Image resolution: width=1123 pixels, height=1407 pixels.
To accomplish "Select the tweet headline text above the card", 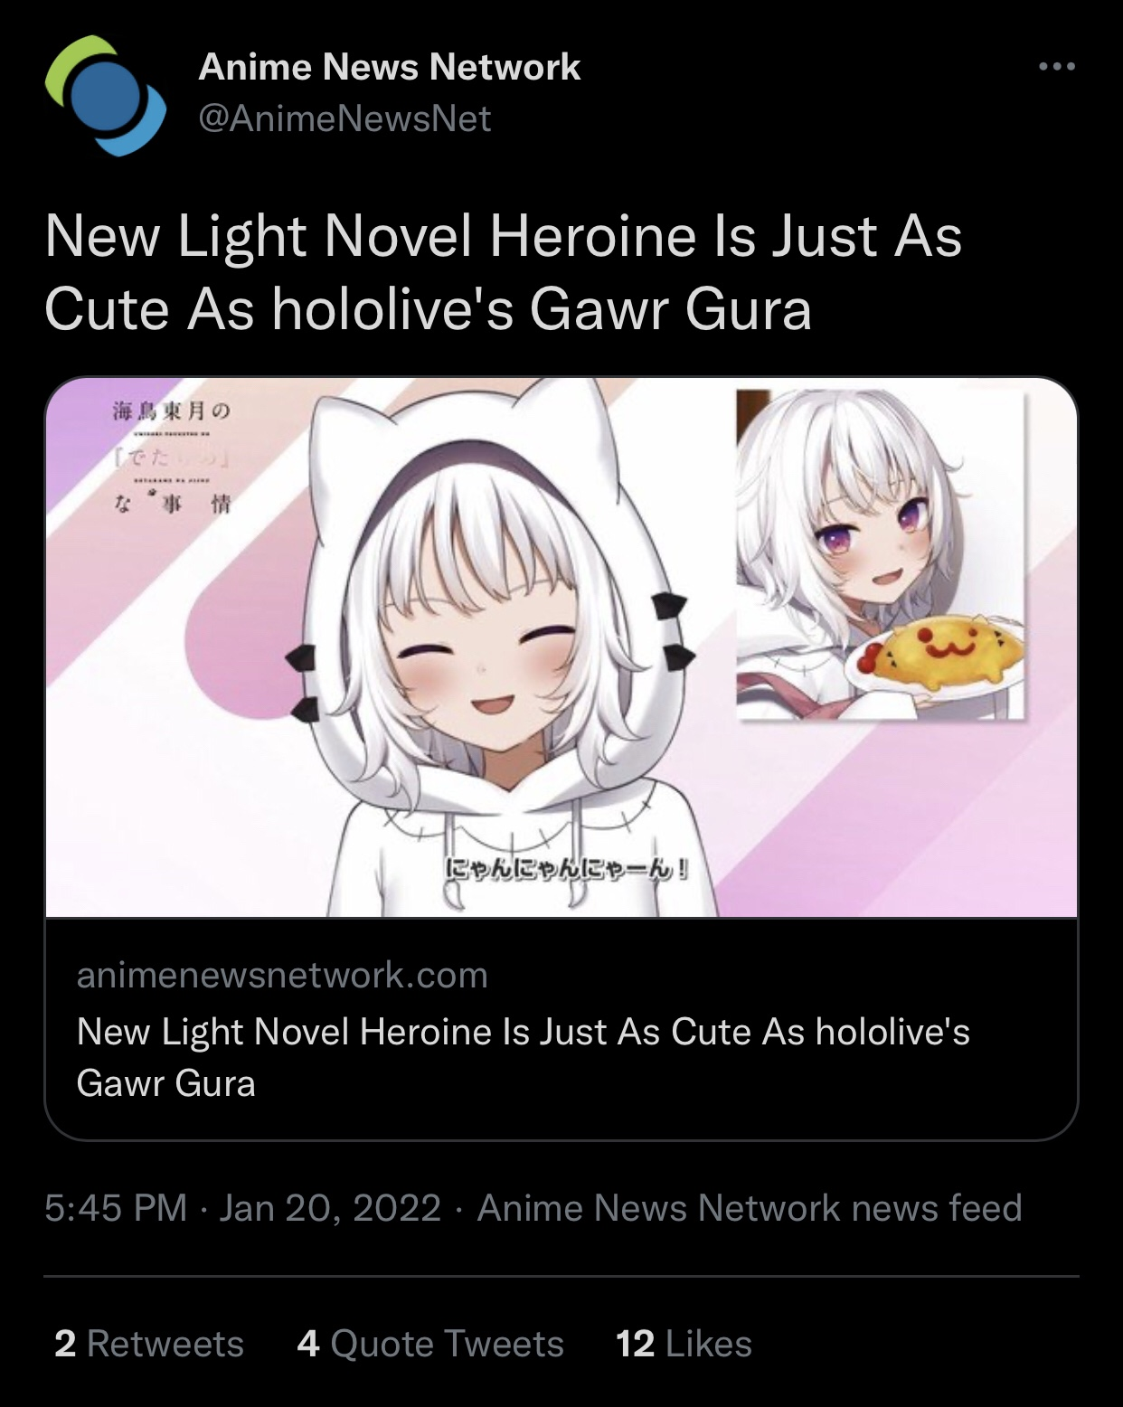I will (x=503, y=272).
